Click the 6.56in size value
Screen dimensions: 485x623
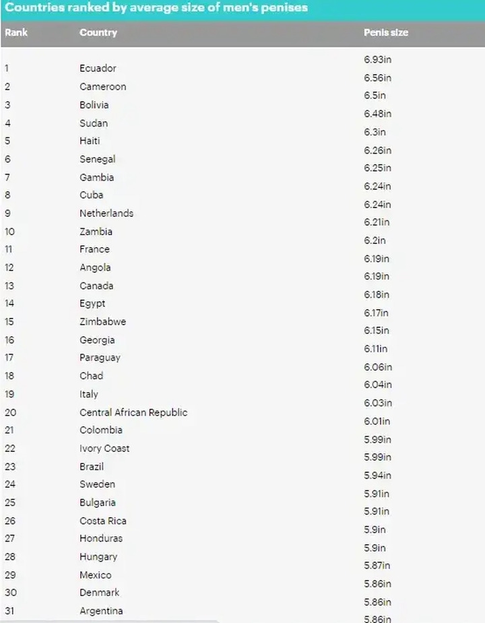[x=377, y=78]
